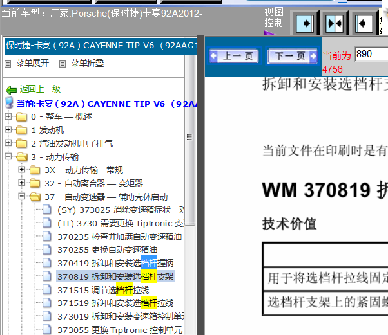Collapse the 3 - 动力传输 folder
Image resolution: width=388 pixels, height=335 pixels.
8,156
